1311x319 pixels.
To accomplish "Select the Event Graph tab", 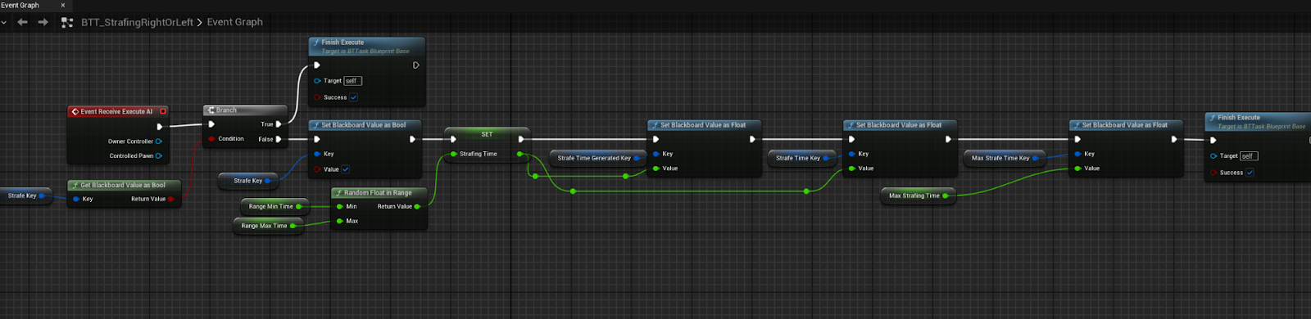I will point(20,5).
